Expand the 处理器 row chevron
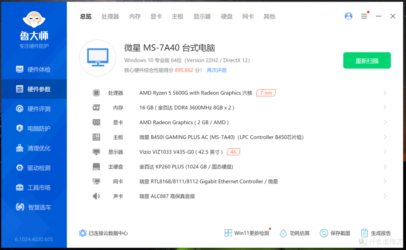This screenshot has height=250, width=406. coord(385,93)
